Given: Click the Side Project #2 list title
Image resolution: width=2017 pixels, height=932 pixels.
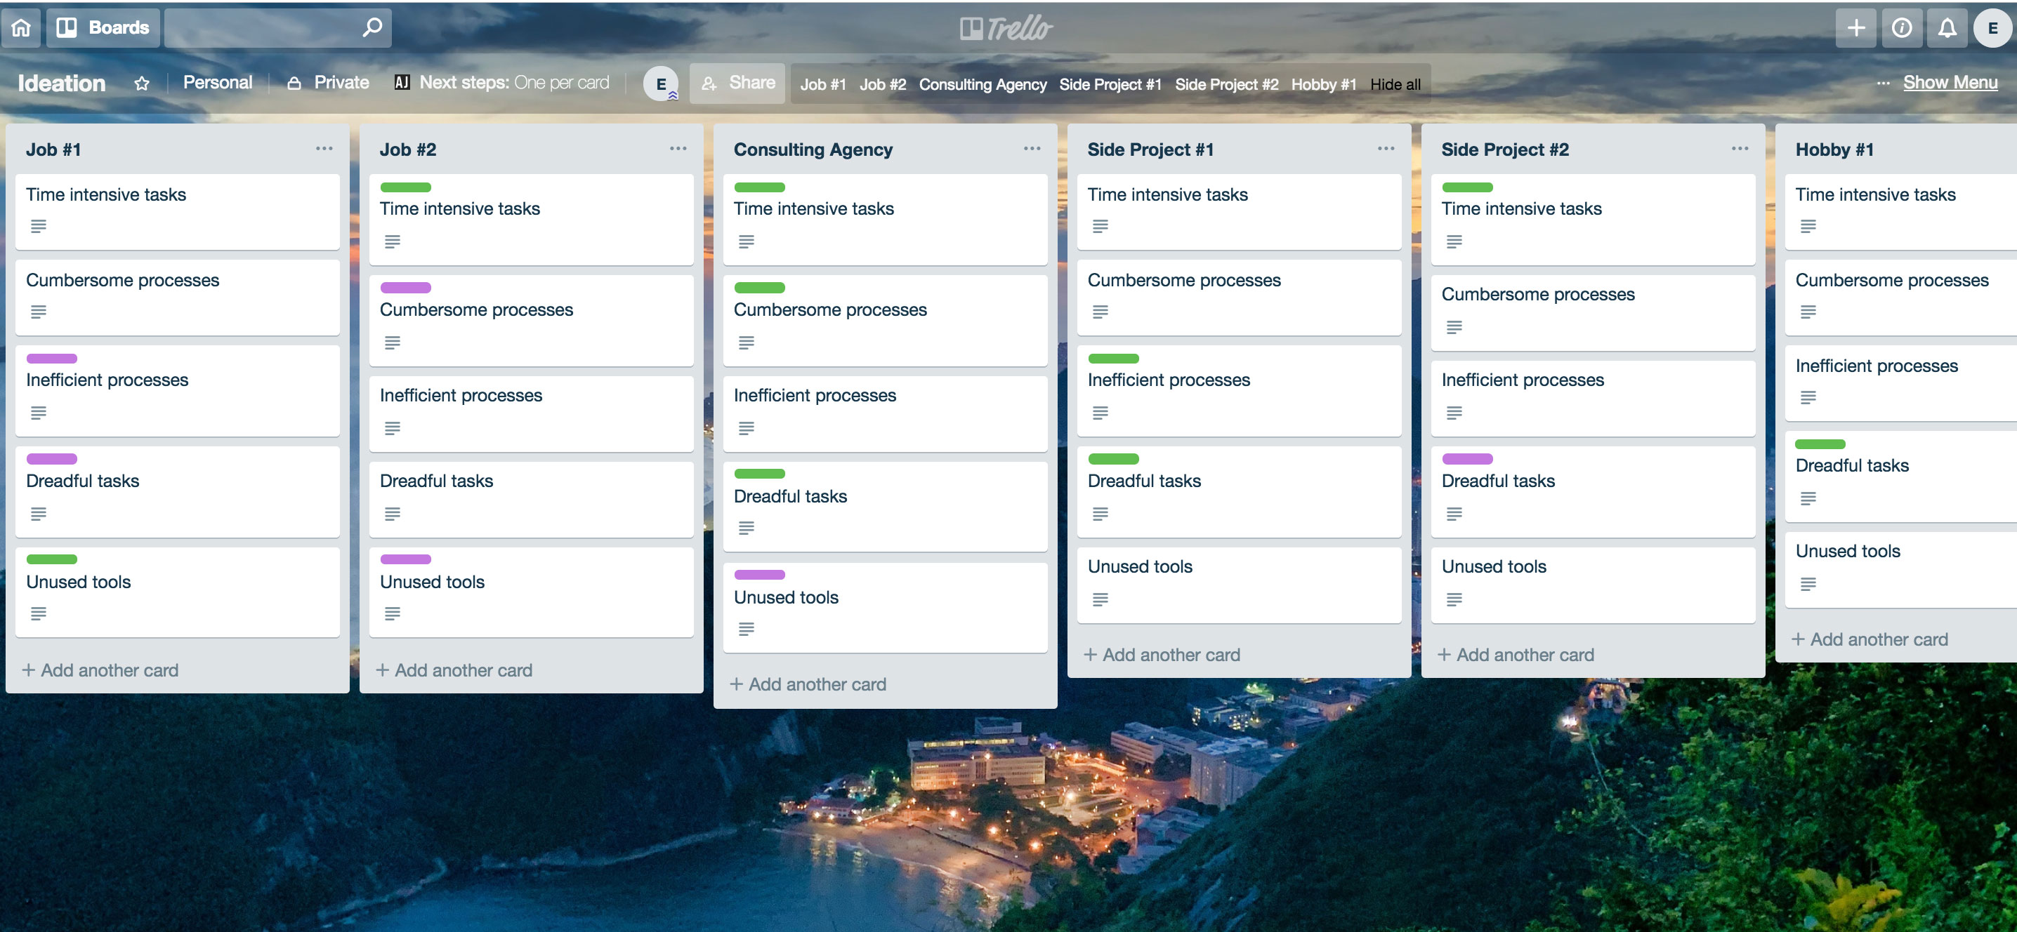Looking at the screenshot, I should pyautogui.click(x=1504, y=149).
